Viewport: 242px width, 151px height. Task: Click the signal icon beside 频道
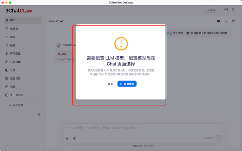[x=7, y=37]
